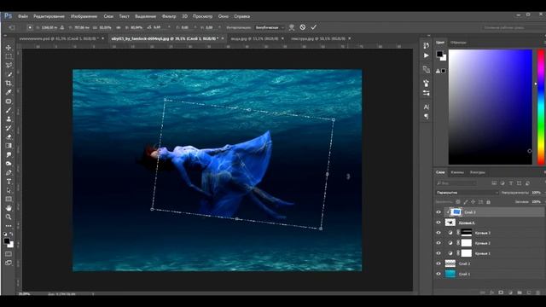546x307 pixels.
Task: Select the Rectangular Marquee tool
Action: pyautogui.click(x=9, y=56)
